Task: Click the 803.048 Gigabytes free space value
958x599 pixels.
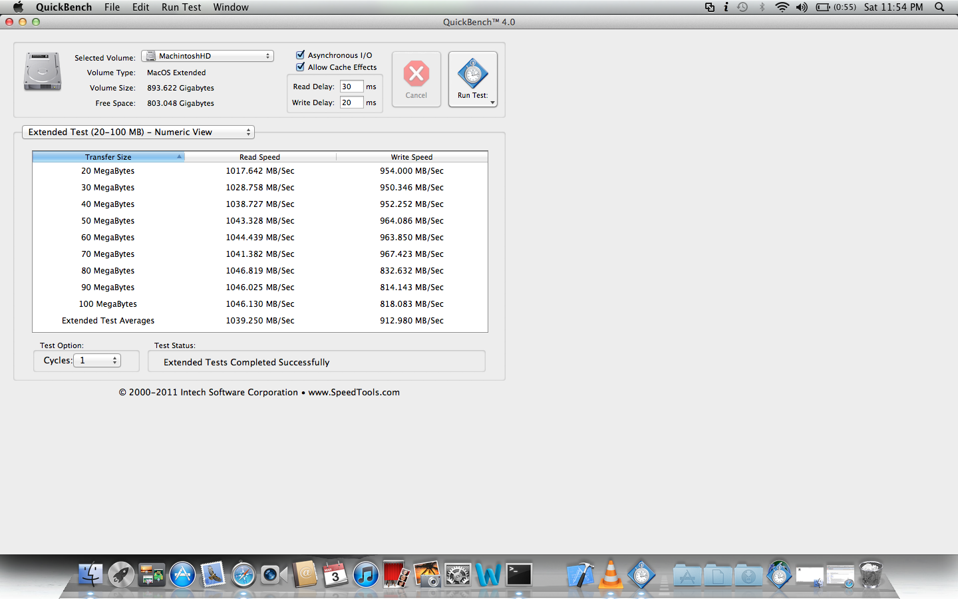Action: click(180, 103)
